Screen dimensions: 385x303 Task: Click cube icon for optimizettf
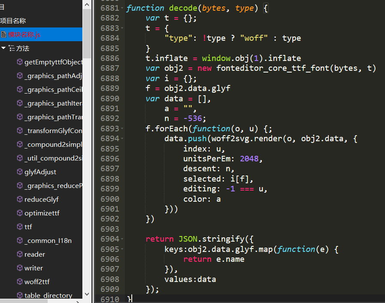(20, 213)
